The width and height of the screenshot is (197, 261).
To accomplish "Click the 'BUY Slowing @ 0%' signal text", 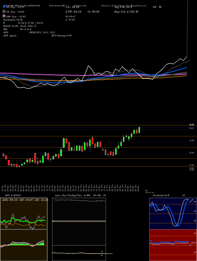I will click(62, 36).
